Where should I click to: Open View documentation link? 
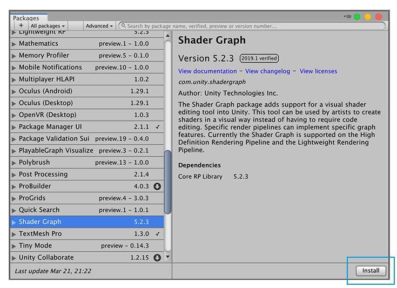click(207, 71)
